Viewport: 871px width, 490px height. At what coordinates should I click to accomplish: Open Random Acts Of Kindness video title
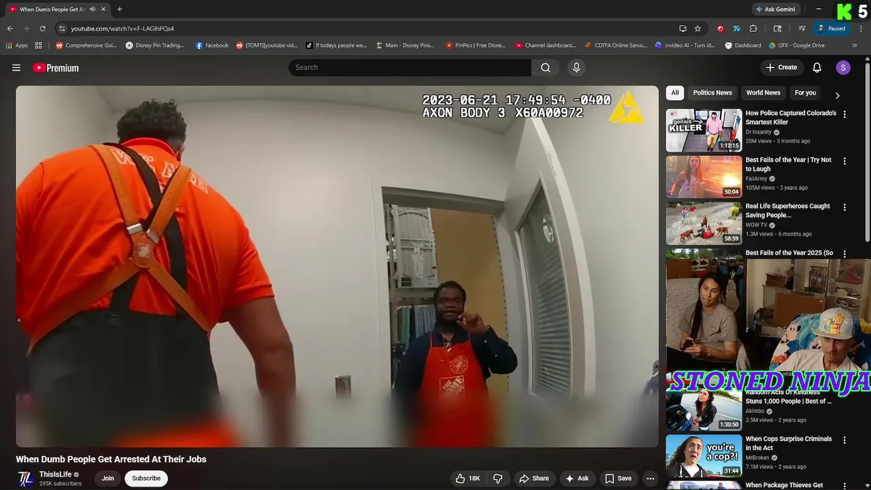click(789, 397)
